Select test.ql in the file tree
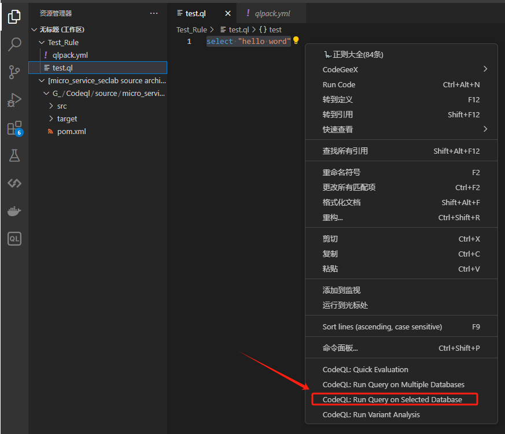Image resolution: width=505 pixels, height=434 pixels. pyautogui.click(x=98, y=68)
